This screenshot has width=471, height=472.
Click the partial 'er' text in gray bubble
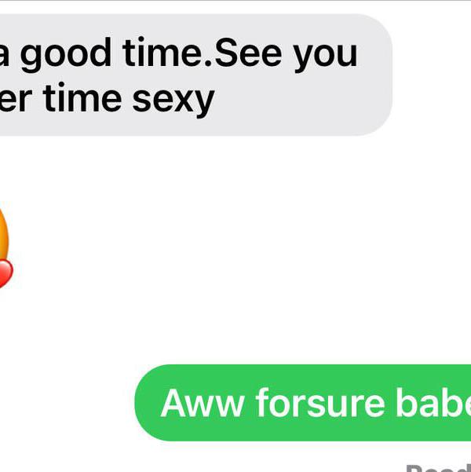coord(16,101)
